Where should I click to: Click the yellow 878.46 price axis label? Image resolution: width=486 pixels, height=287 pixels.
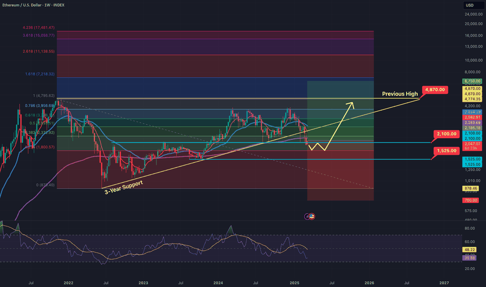click(470, 188)
